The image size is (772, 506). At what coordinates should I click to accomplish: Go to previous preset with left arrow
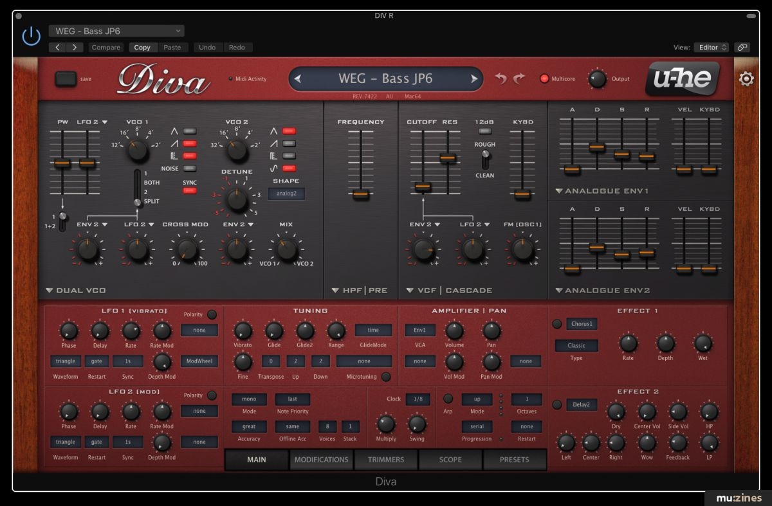coord(297,79)
